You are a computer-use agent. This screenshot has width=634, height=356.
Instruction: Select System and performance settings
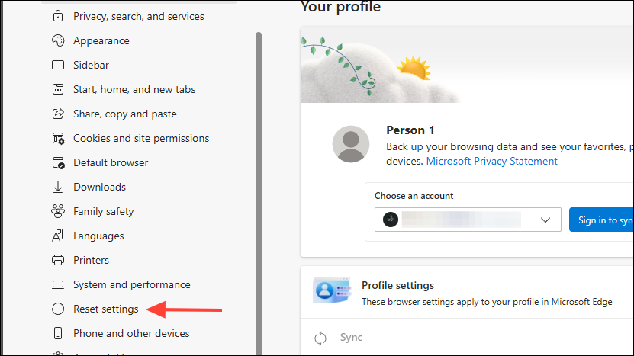click(x=131, y=284)
